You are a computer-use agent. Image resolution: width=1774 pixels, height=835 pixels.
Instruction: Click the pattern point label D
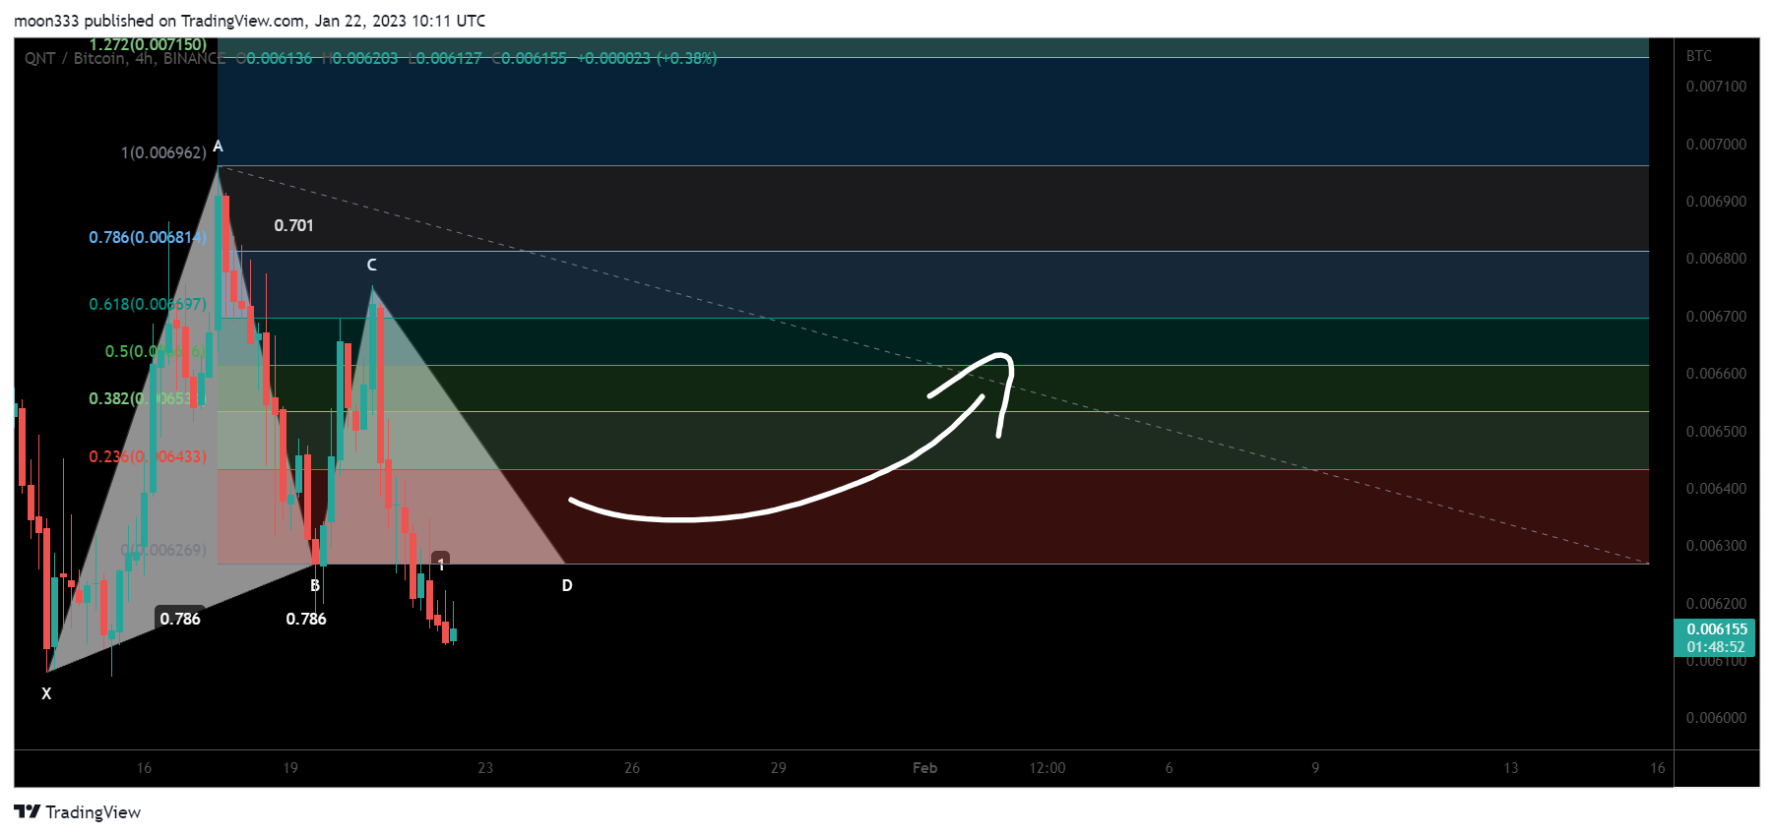tap(567, 585)
